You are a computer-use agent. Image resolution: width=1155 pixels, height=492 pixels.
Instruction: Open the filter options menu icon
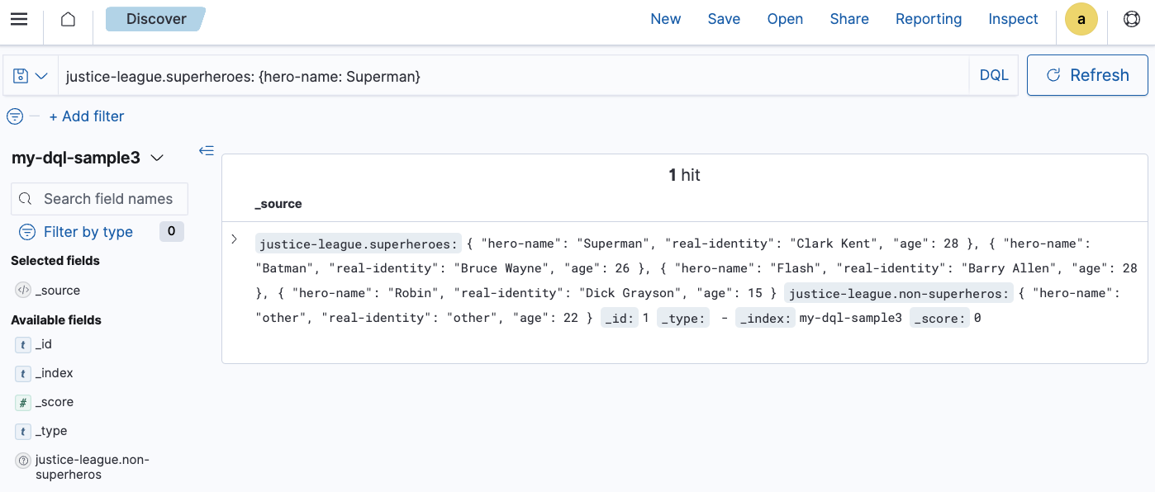coord(15,116)
